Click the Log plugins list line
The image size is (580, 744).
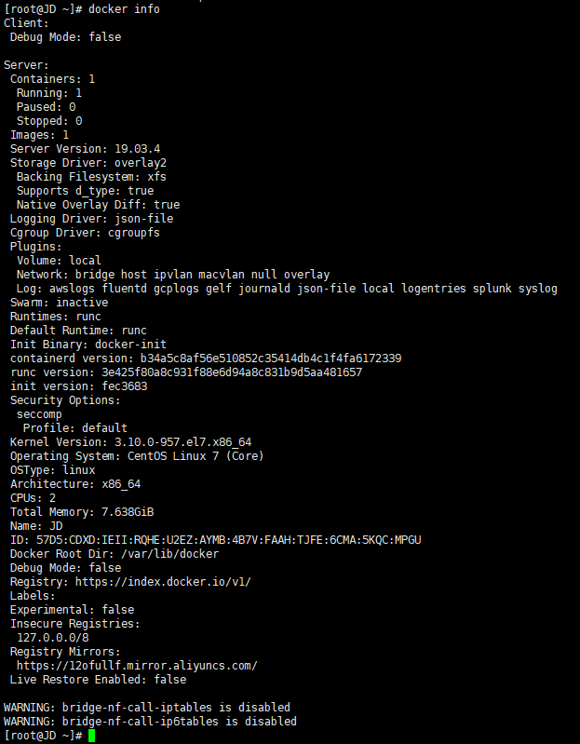coord(287,289)
